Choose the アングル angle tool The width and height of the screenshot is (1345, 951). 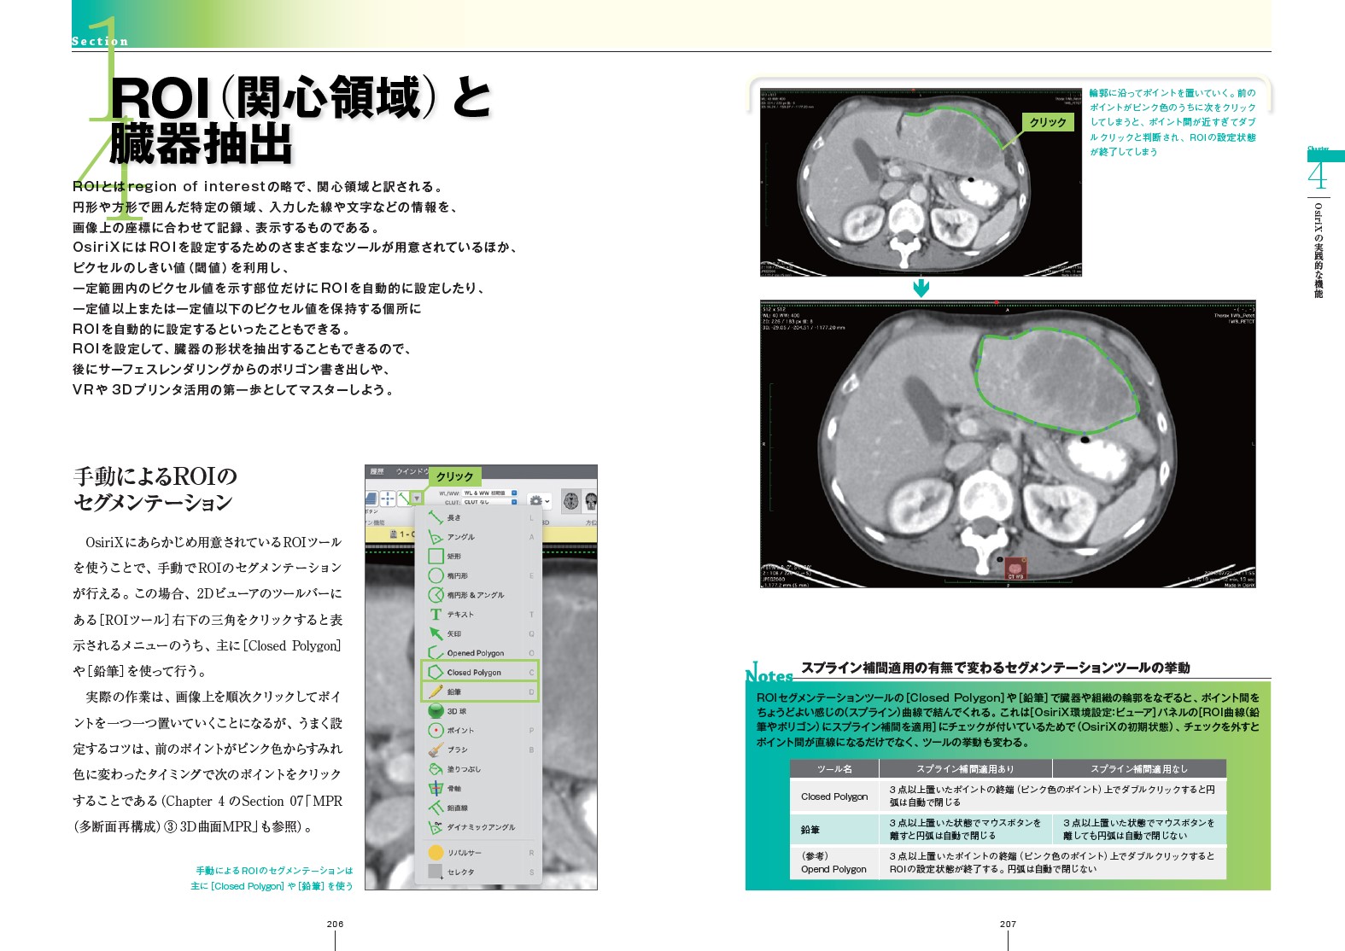[477, 537]
